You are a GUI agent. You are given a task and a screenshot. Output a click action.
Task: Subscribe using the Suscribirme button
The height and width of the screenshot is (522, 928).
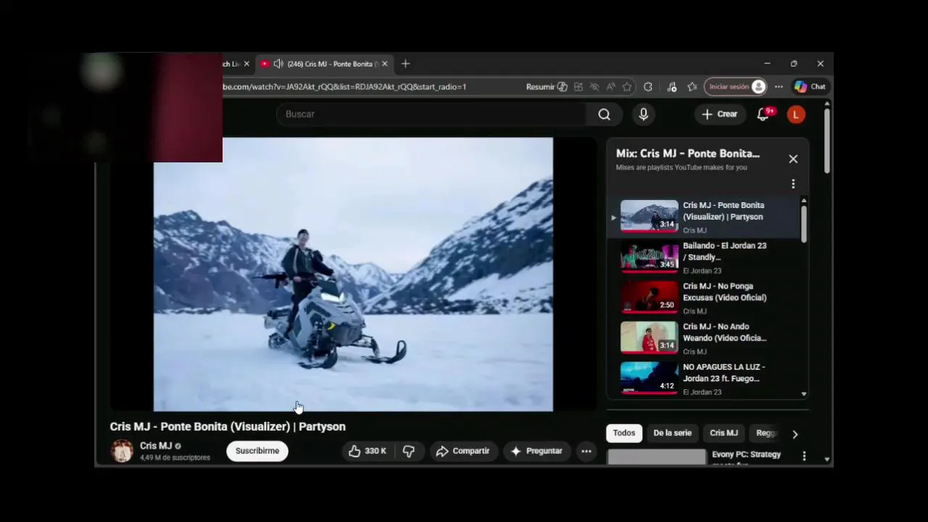(x=257, y=451)
